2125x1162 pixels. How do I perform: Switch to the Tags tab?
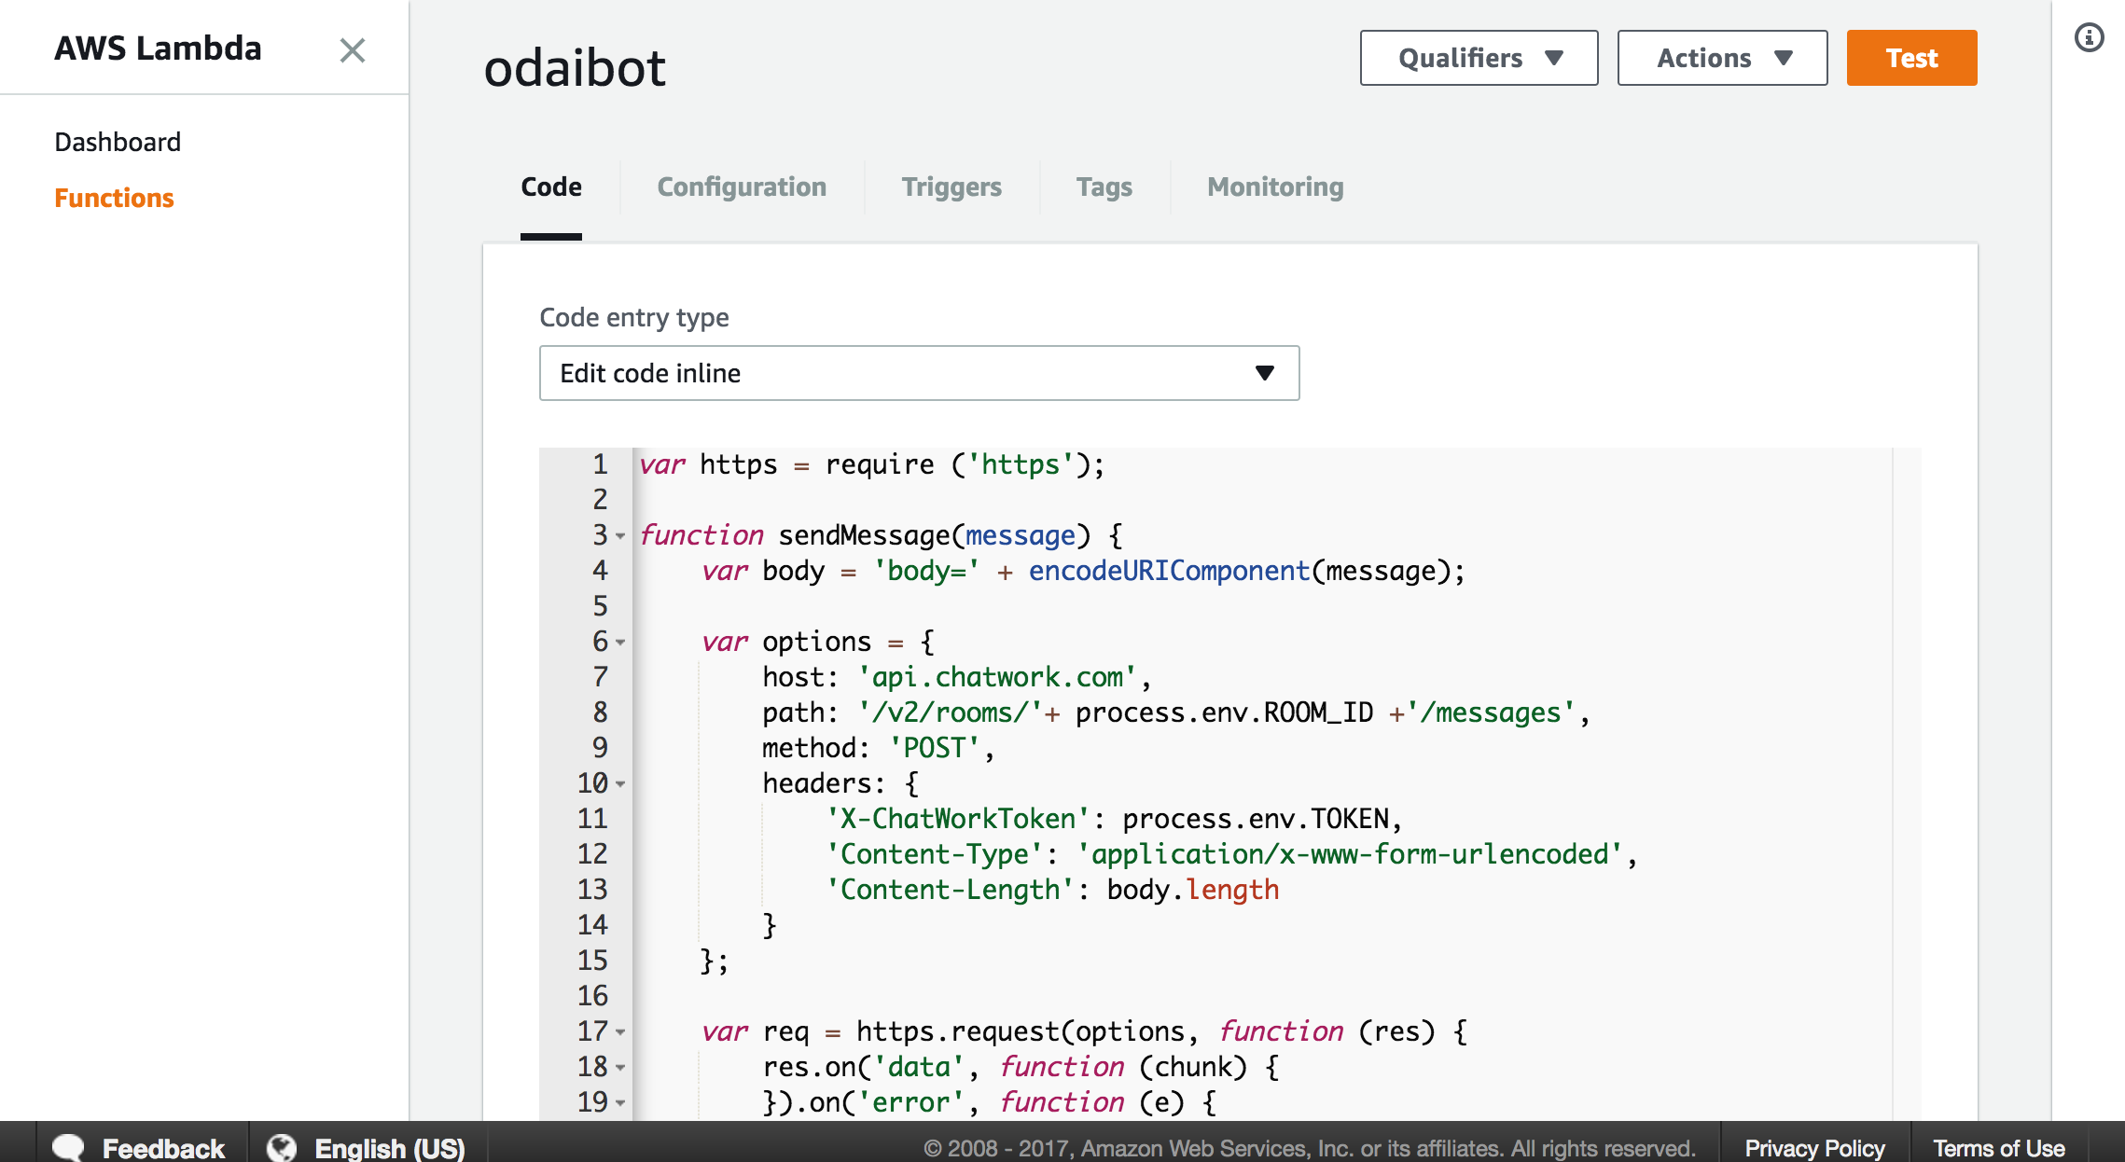tap(1104, 187)
